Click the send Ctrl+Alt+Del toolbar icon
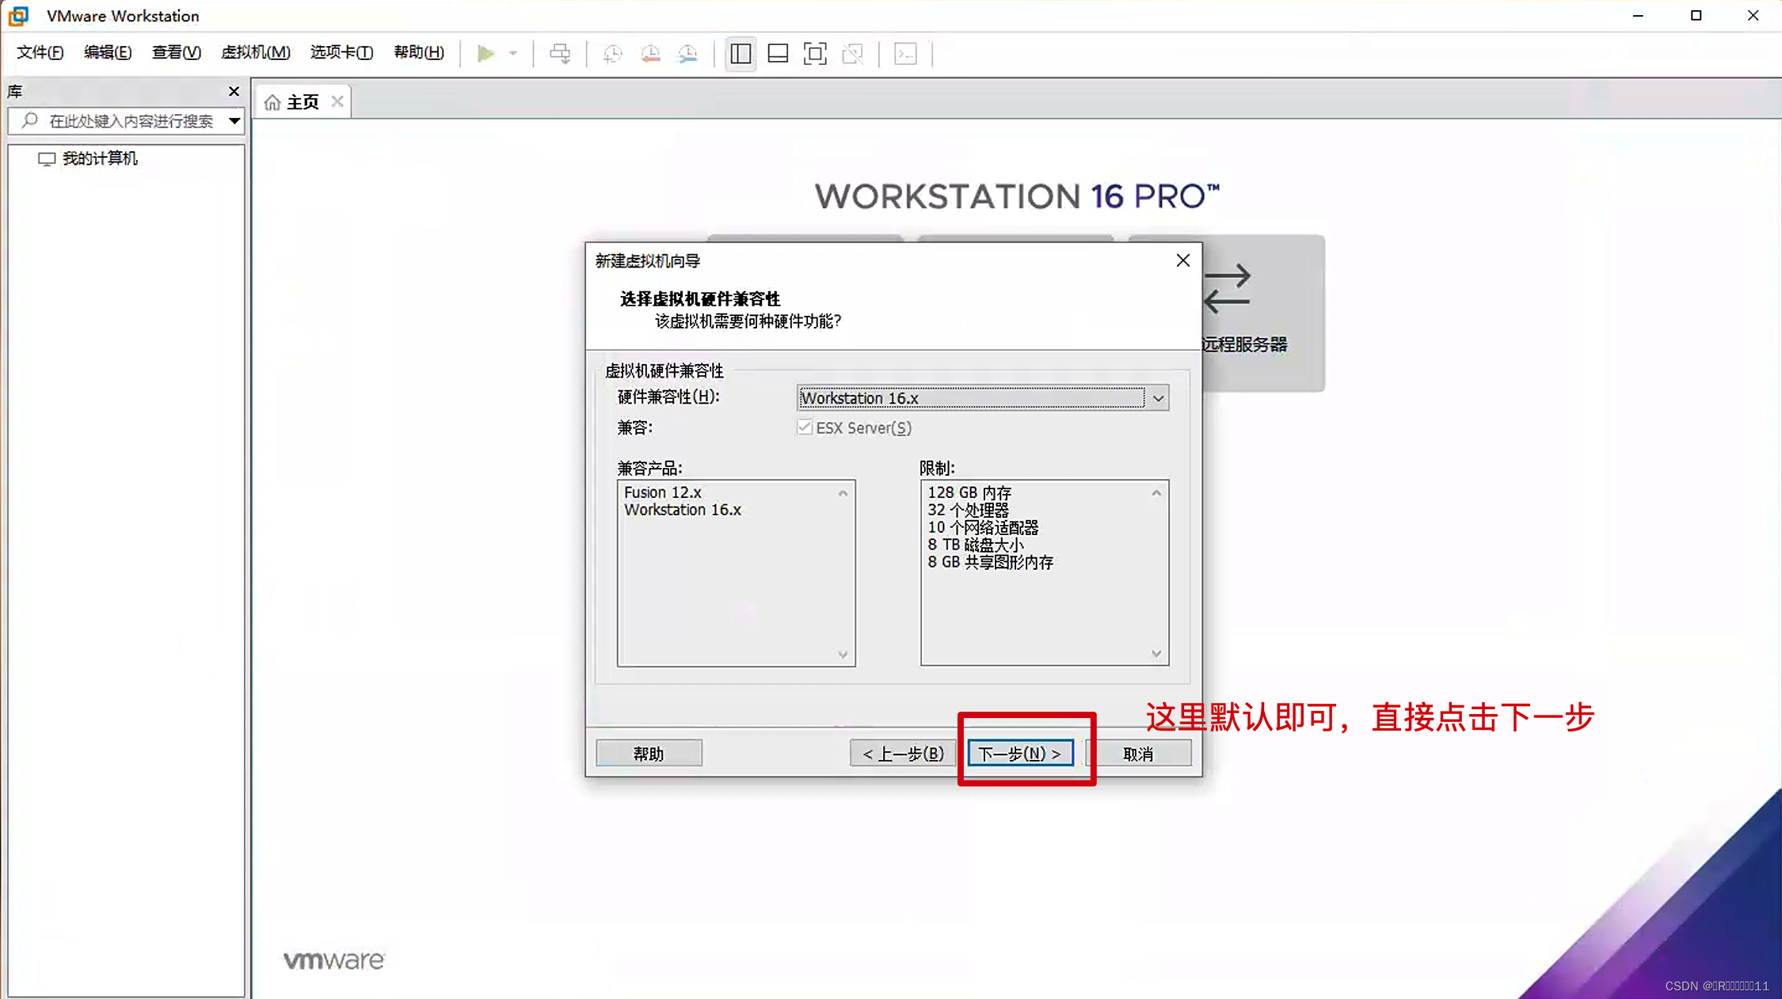1782x999 pixels. (560, 53)
